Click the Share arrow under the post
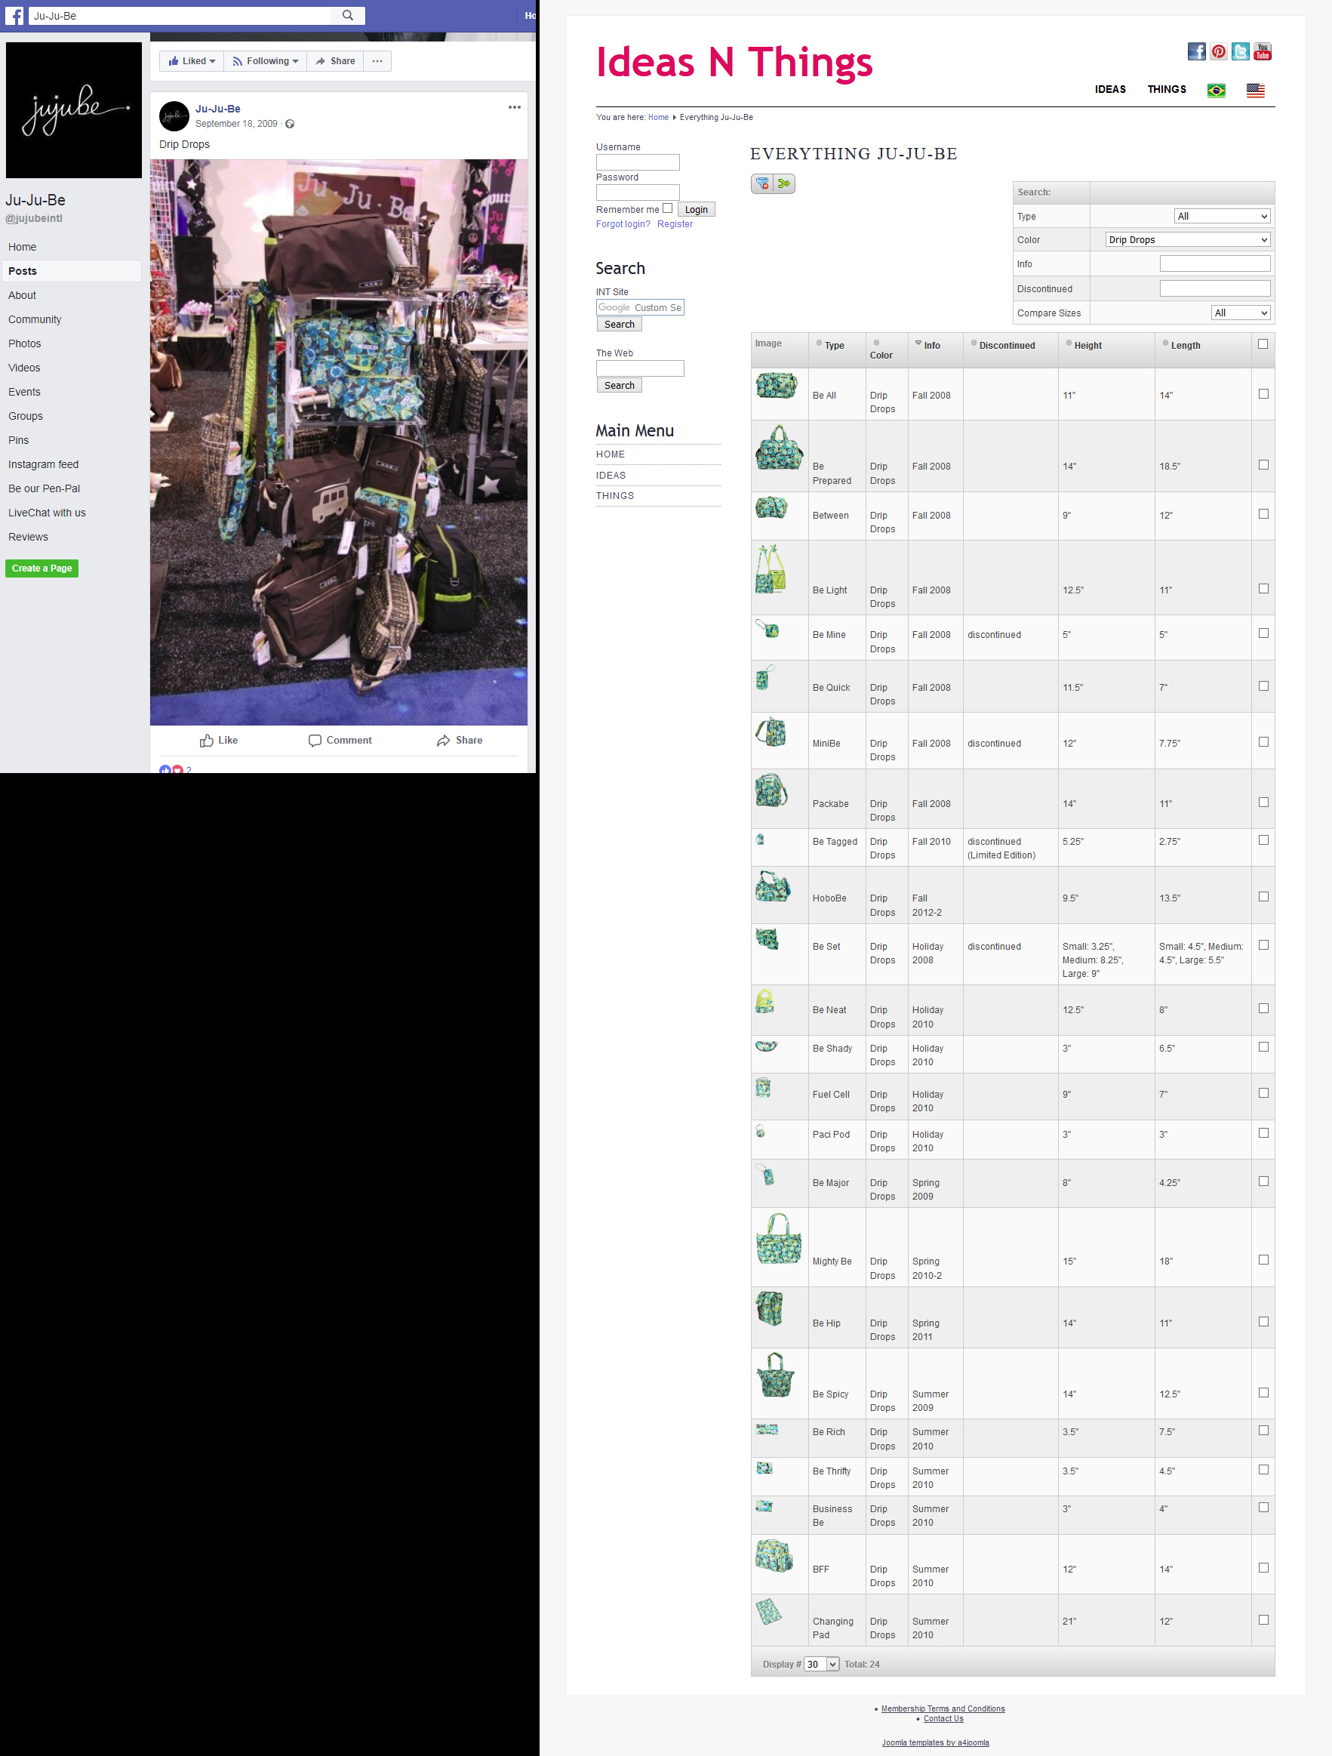1332x1756 pixels. tap(460, 740)
